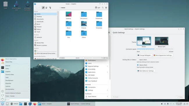
Task: Click the Change Wallpaper button
Action: coord(145,55)
